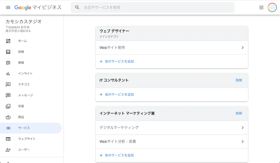Click the 投稿 posts icon
The image size is (280, 163).
(8, 52)
